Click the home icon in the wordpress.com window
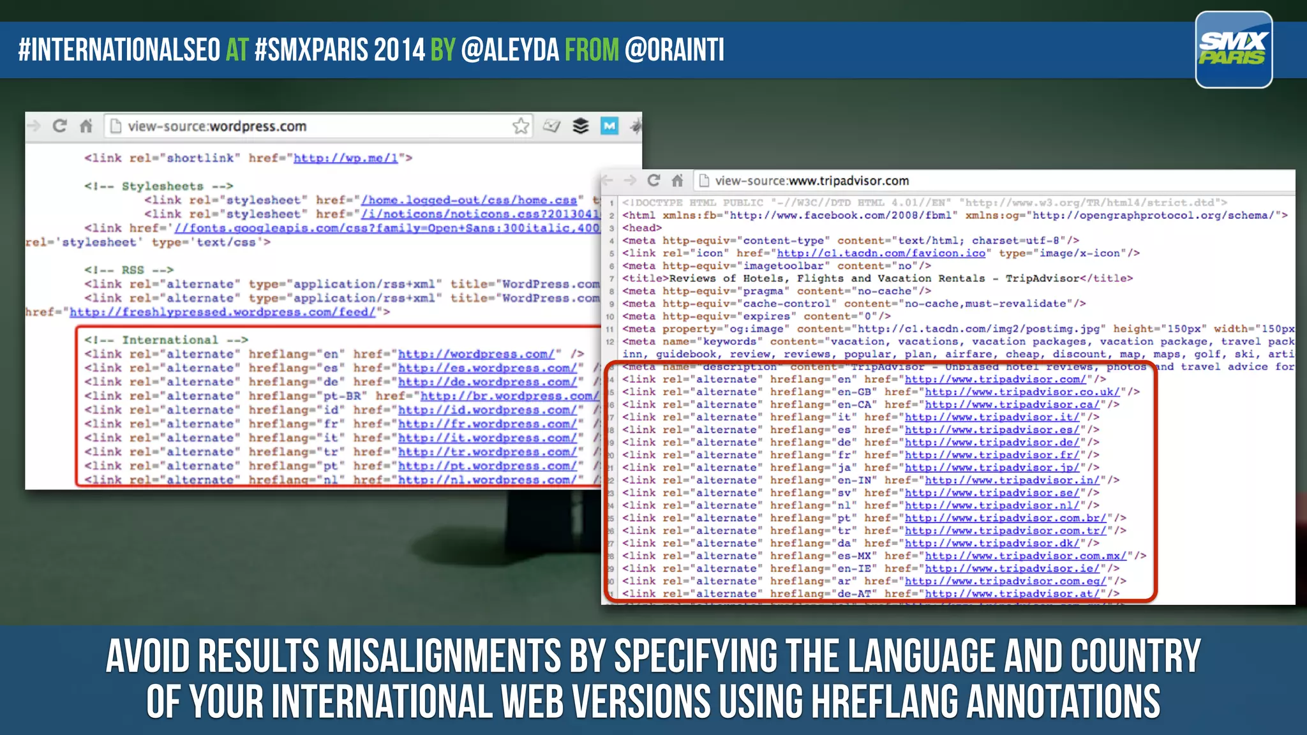Viewport: 1307px width, 735px height. 86,126
